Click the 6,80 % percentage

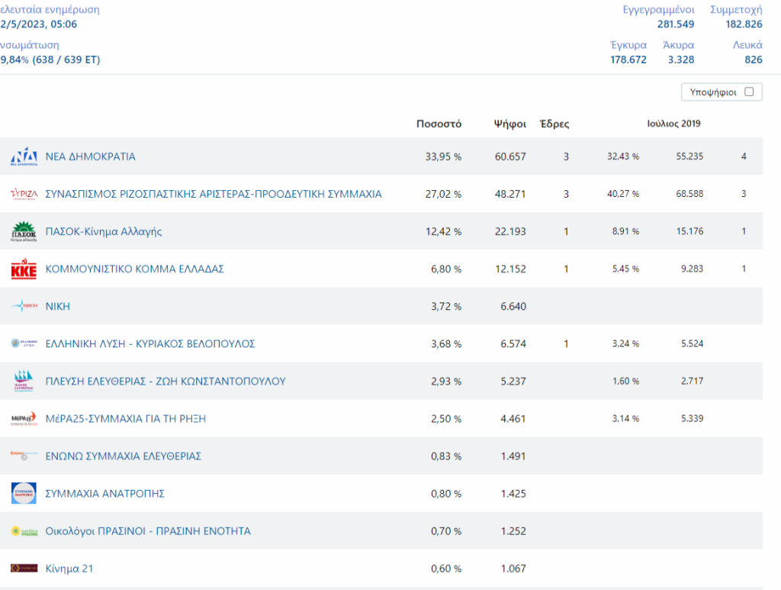[446, 269]
